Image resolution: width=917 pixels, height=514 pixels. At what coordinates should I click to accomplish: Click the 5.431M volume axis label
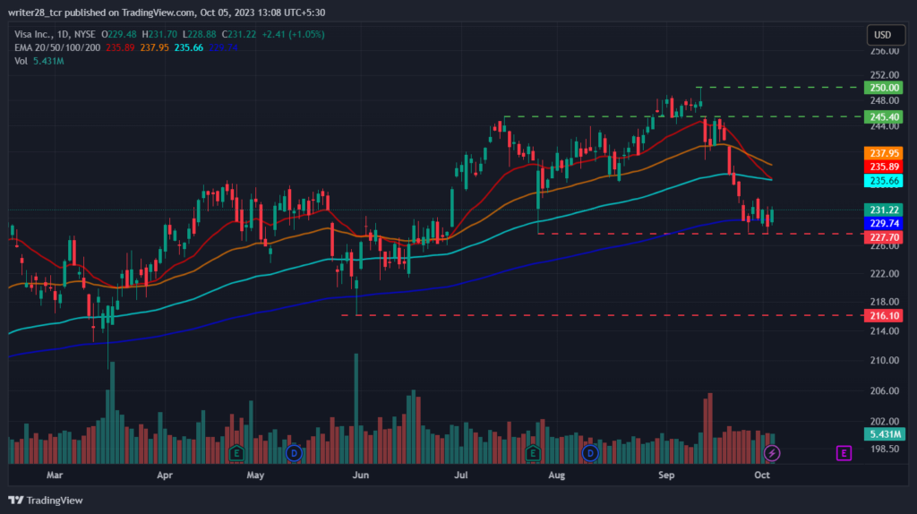pyautogui.click(x=884, y=434)
